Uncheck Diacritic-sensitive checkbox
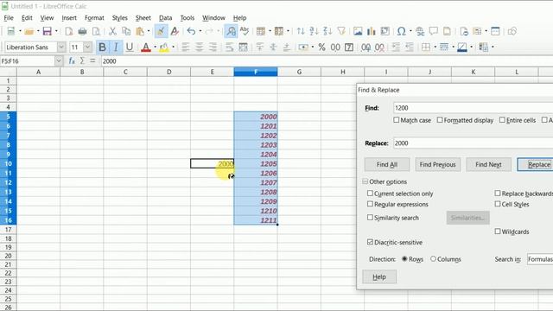553x311 pixels. coord(370,242)
